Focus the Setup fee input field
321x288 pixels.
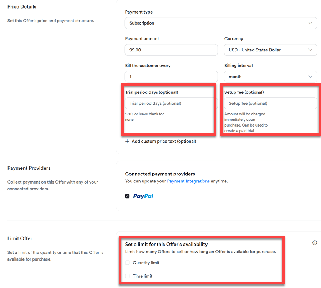270,103
